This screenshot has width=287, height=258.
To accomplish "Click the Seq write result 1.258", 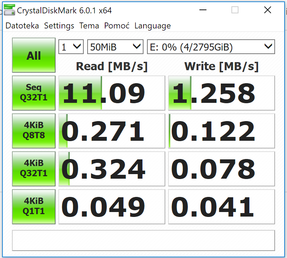I will click(x=222, y=93).
